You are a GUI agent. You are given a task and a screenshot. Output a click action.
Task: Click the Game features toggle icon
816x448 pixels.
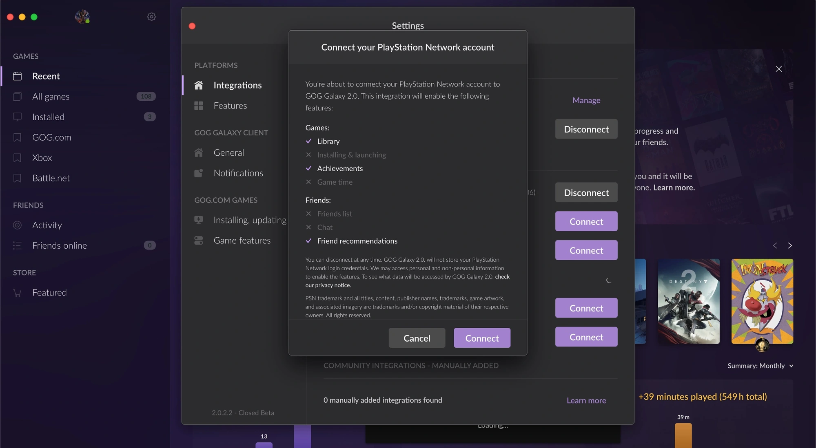(x=199, y=241)
